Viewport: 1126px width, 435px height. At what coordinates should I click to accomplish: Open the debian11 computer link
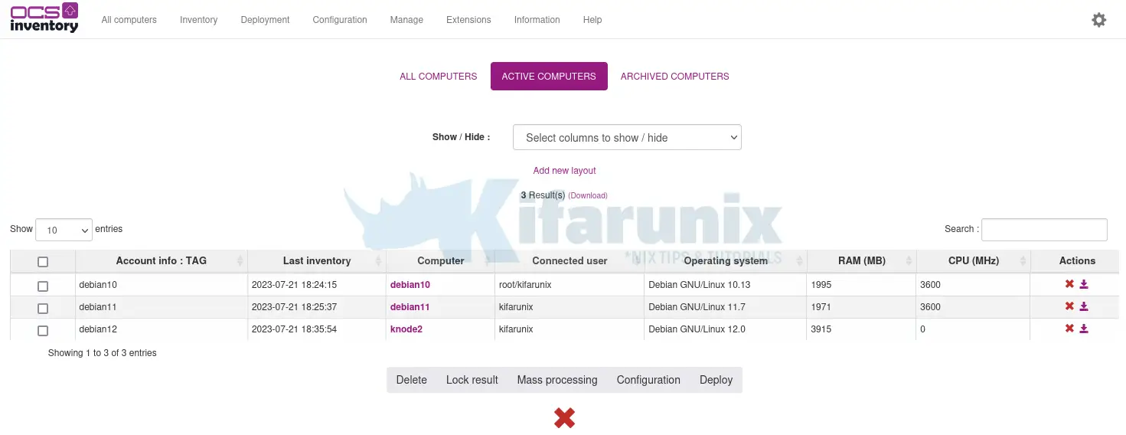(410, 306)
